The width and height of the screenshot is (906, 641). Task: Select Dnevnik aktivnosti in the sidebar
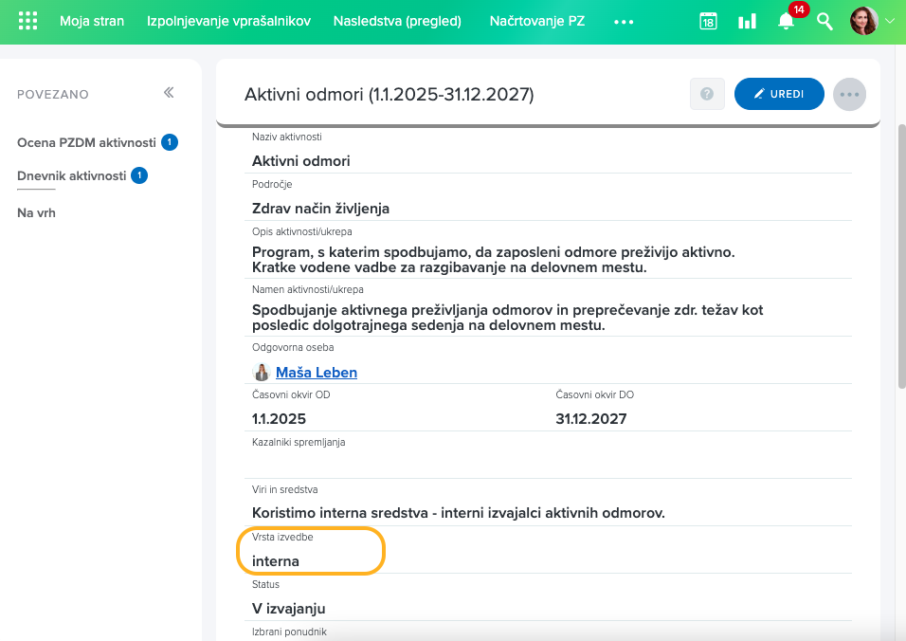[x=73, y=174]
